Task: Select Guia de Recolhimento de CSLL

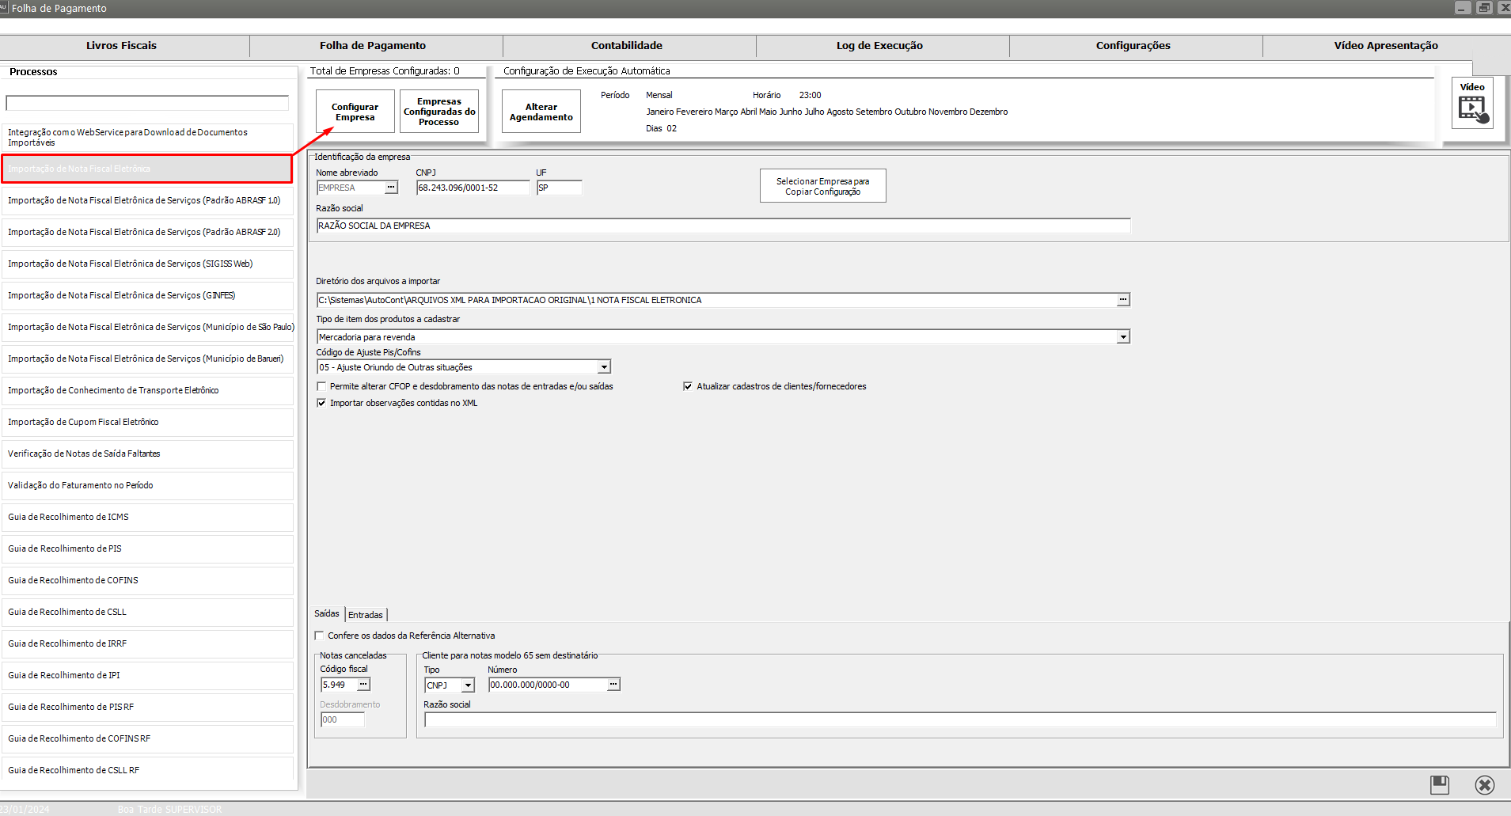Action: click(147, 613)
